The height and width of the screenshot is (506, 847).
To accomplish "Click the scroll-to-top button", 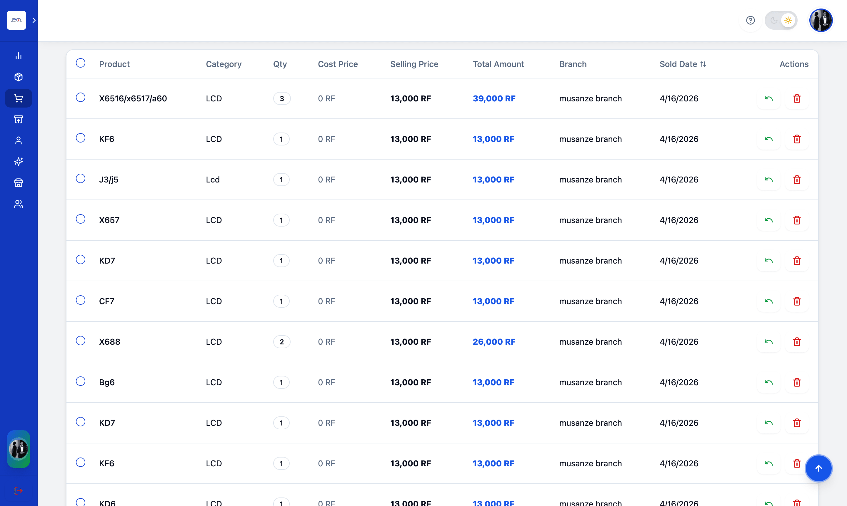I will tap(818, 468).
